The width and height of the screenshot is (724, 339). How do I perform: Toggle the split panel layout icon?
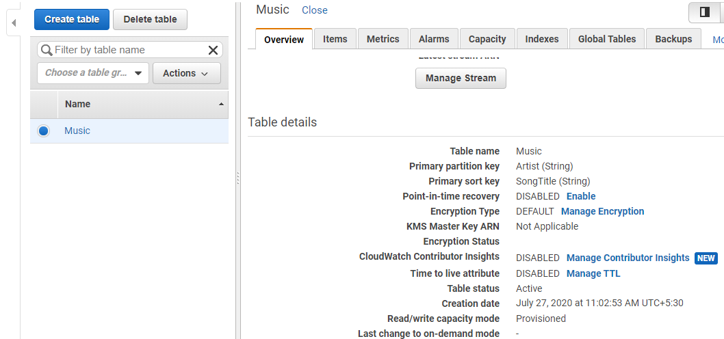(704, 12)
